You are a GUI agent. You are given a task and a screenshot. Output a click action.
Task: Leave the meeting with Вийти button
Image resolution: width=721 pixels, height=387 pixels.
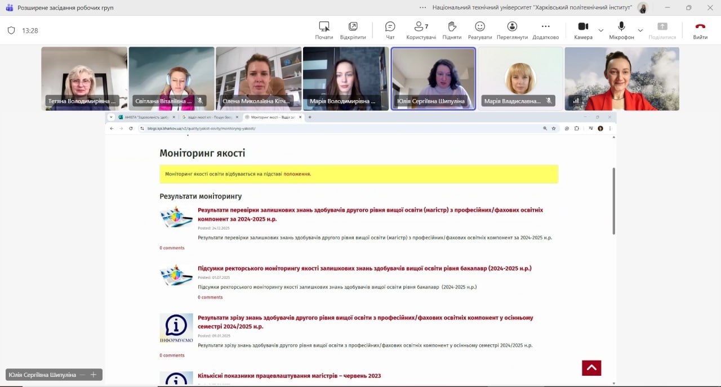tap(700, 30)
